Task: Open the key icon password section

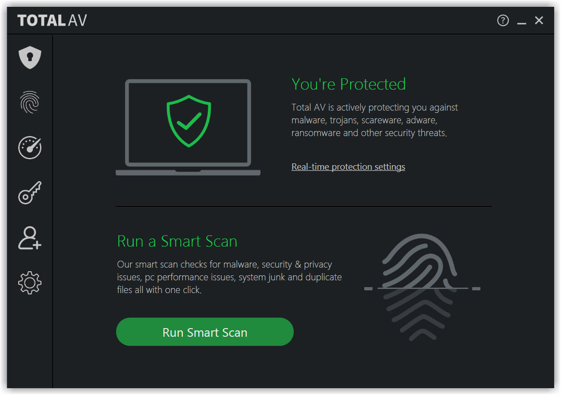Action: (x=30, y=192)
